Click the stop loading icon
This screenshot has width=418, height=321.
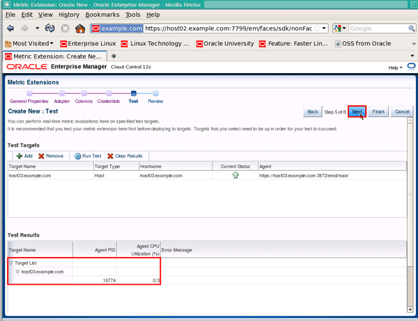click(x=65, y=29)
